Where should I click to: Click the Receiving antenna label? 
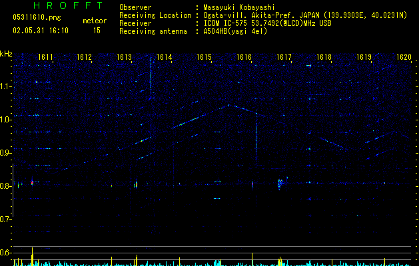tap(153, 31)
